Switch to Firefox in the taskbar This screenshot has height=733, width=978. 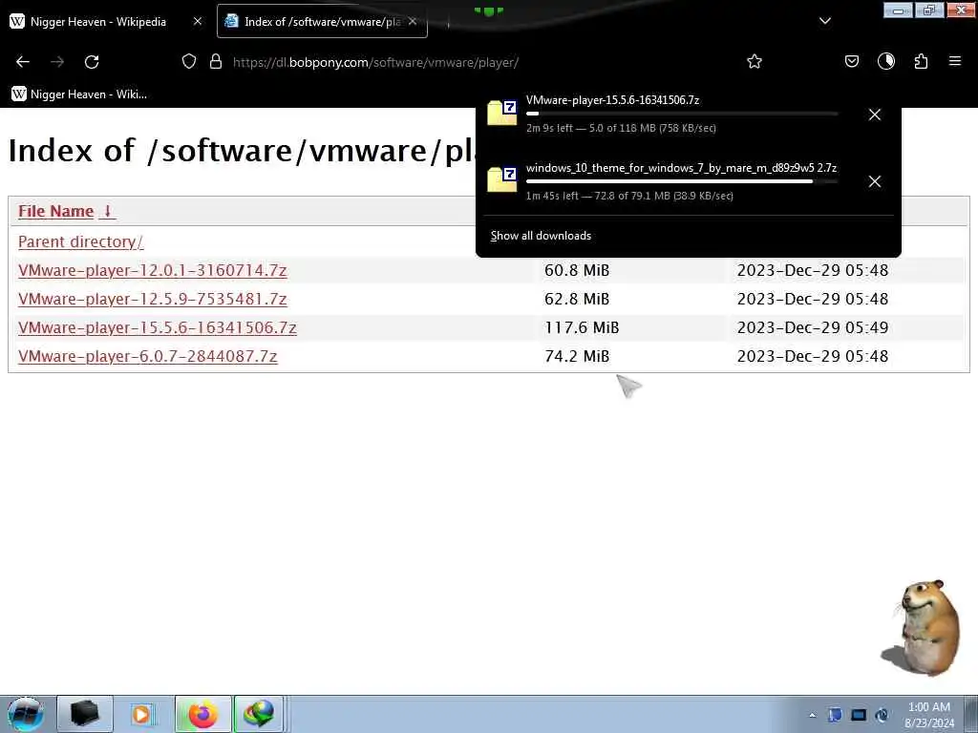[203, 714]
